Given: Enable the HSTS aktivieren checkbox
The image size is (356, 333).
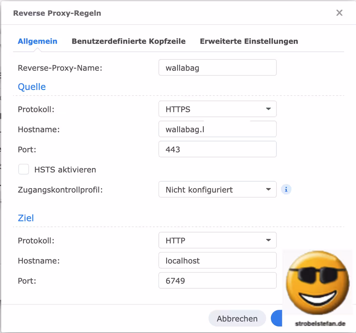Looking at the screenshot, I should pos(24,169).
